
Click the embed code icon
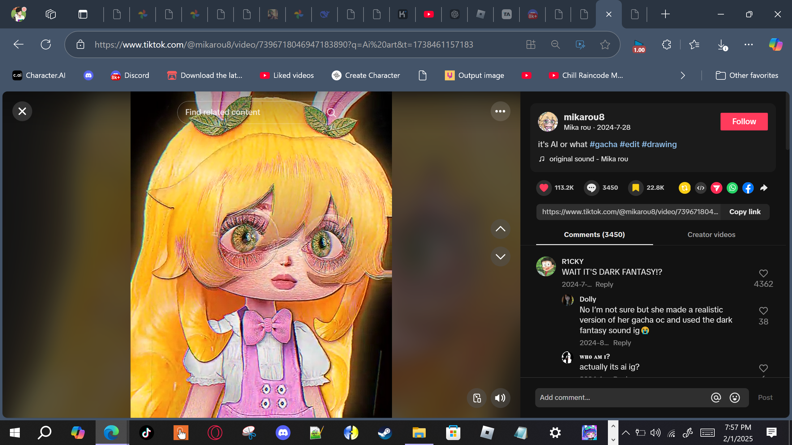(700, 188)
